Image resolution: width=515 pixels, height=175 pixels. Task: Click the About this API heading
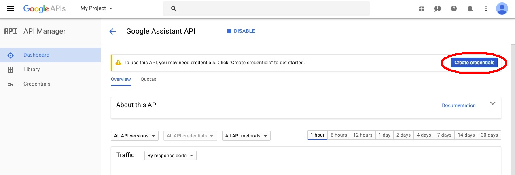[137, 105]
